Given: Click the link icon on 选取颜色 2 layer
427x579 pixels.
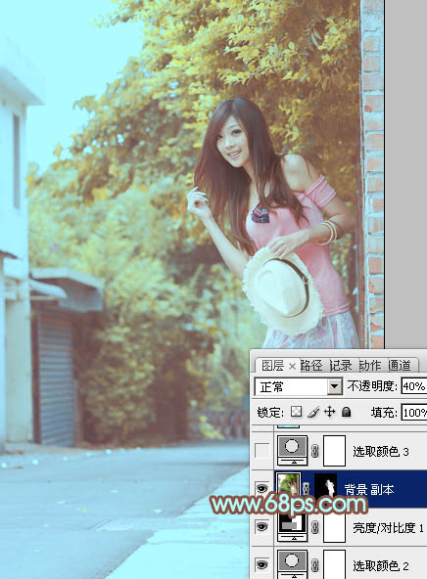Looking at the screenshot, I should click(x=315, y=565).
